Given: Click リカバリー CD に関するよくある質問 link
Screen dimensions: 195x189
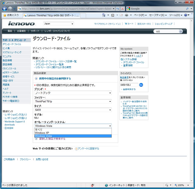Looking at the screenshot, I should (x=53, y=67).
